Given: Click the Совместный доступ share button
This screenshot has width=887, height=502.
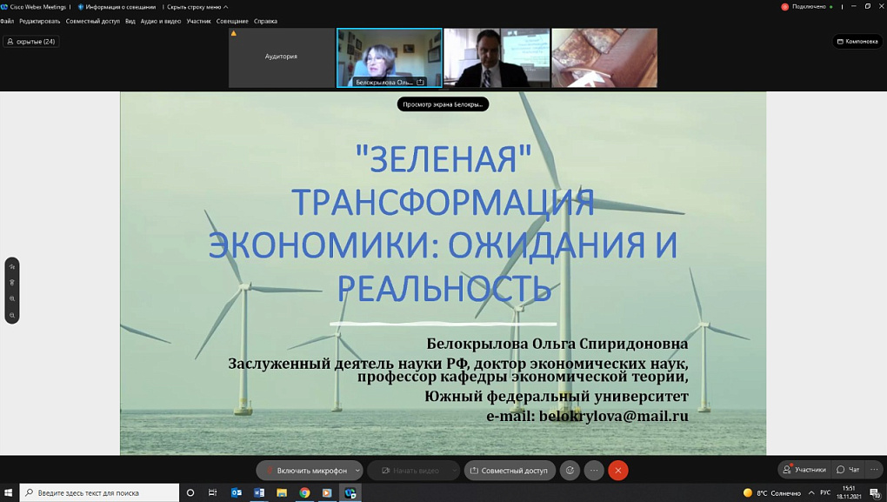Looking at the screenshot, I should 510,470.
